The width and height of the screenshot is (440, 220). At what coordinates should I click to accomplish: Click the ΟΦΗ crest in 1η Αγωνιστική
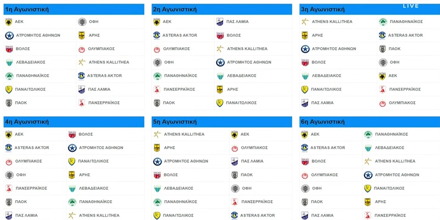pos(81,22)
